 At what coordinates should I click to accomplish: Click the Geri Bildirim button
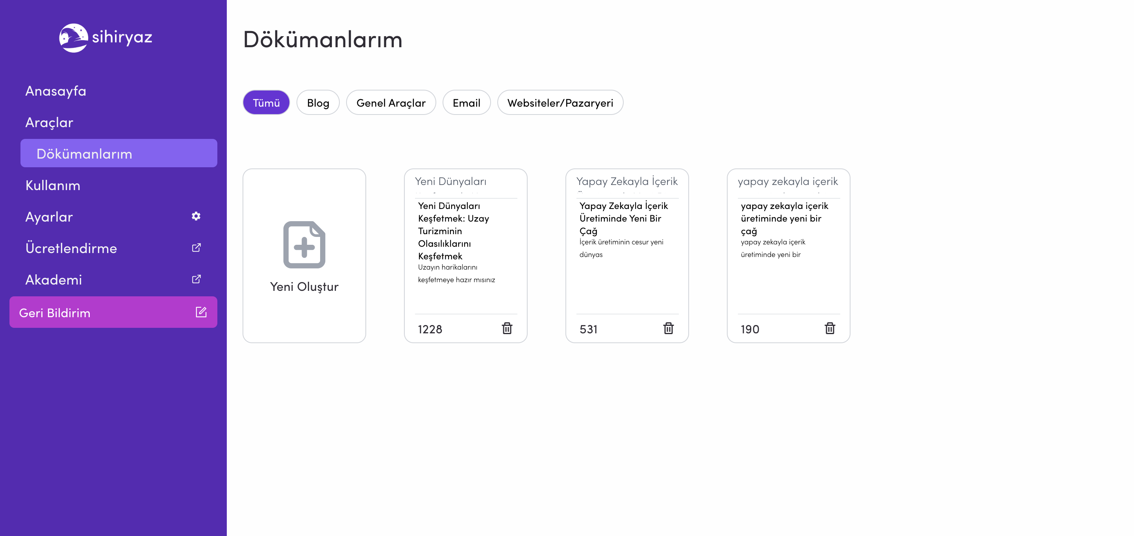113,312
